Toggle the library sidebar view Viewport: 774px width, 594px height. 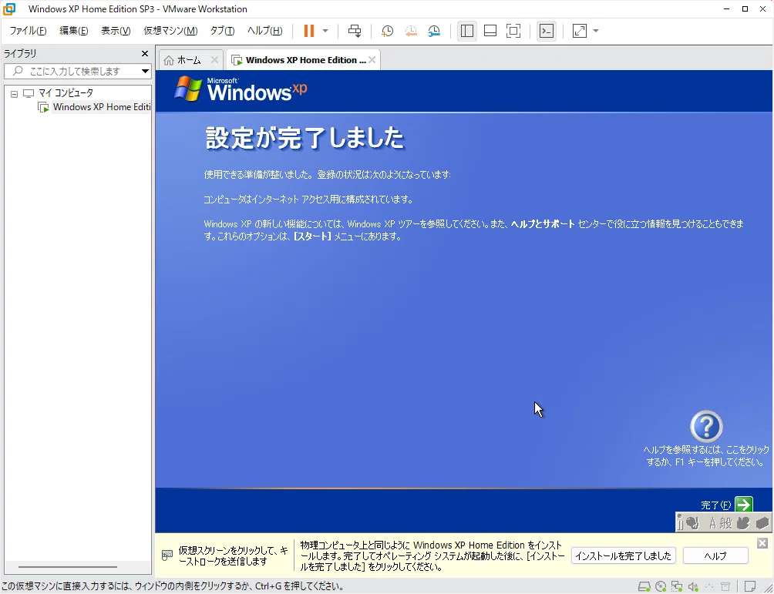click(467, 31)
